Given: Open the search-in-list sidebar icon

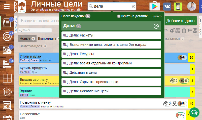Looking at the screenshot, I should click(7, 106).
